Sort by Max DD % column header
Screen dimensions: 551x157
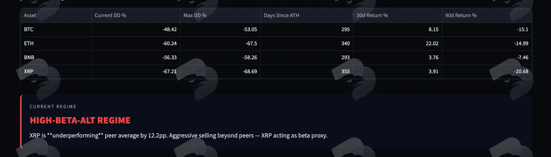(220, 15)
